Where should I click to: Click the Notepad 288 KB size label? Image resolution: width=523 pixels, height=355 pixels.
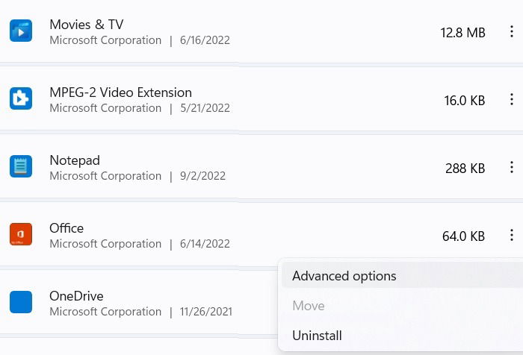pos(465,168)
